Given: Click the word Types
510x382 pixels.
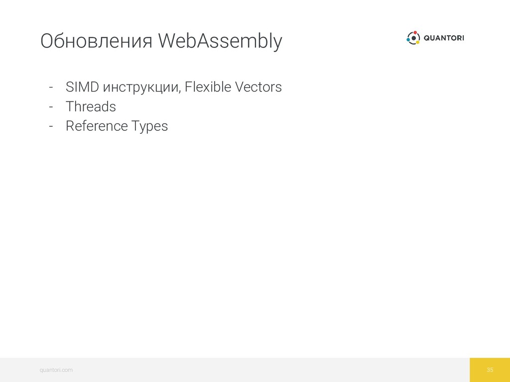Looking at the screenshot, I should point(149,126).
